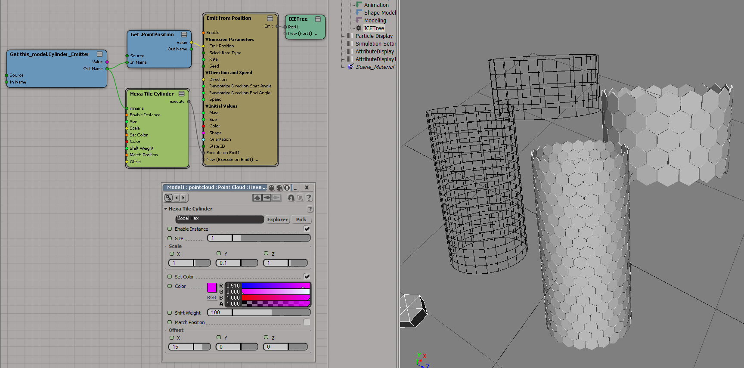The image size is (744, 368).
Task: Uncheck the Enable Instance checkbox
Action: [x=307, y=229]
